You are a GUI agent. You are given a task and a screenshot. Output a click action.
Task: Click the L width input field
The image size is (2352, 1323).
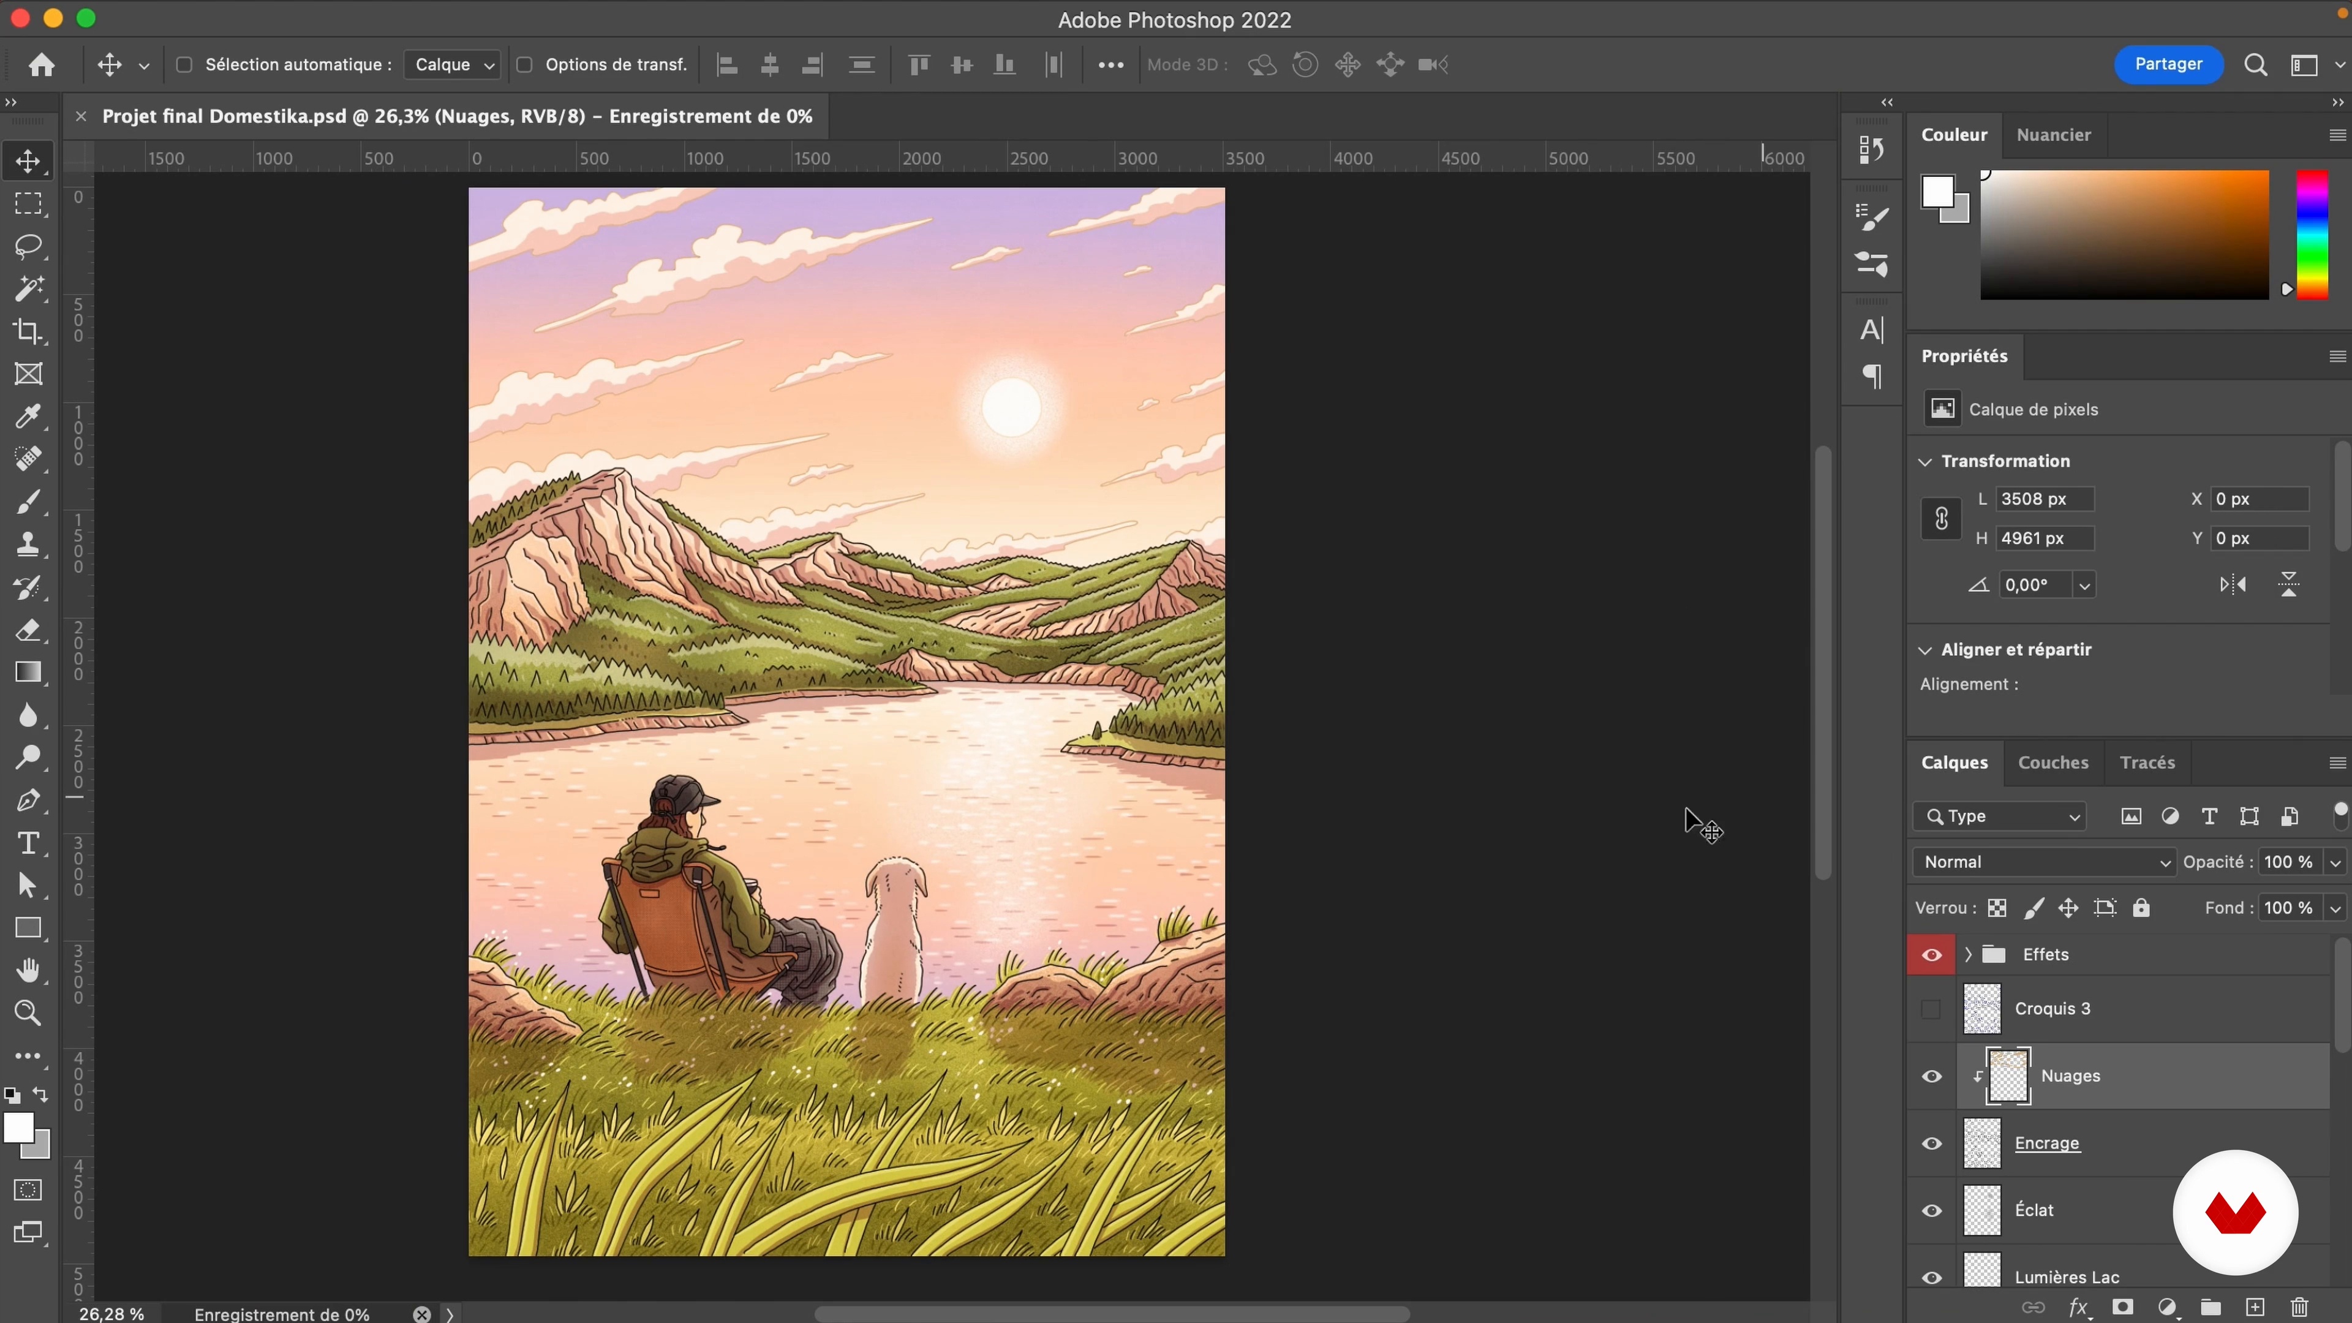[x=2045, y=499]
